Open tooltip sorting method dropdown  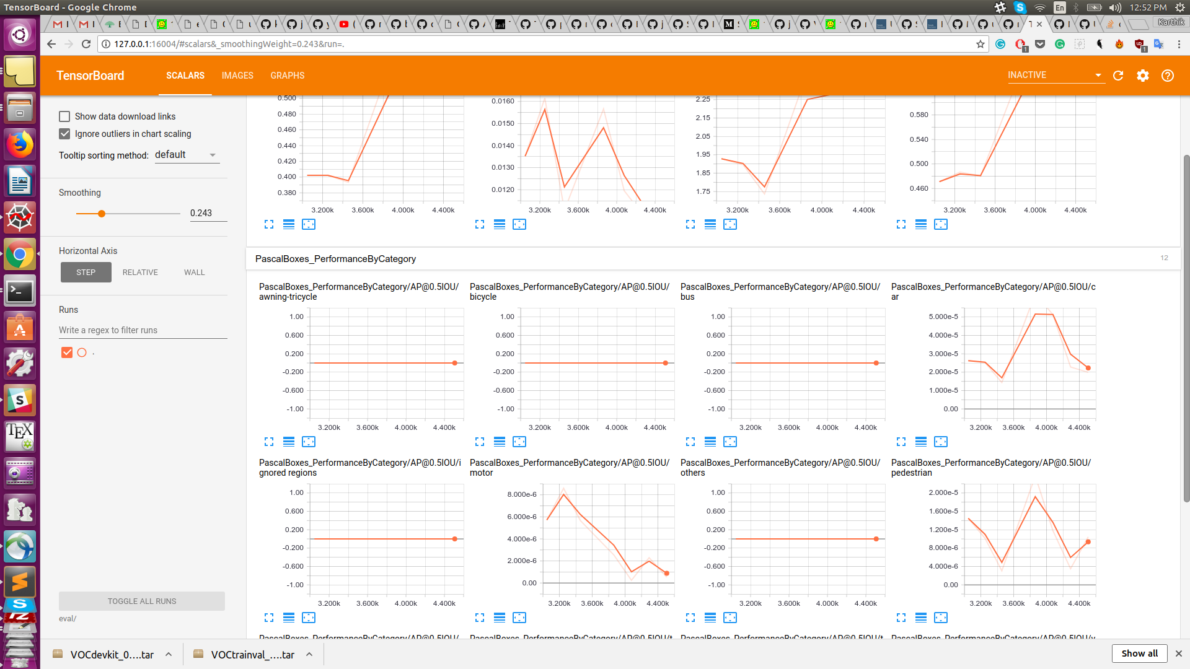187,155
